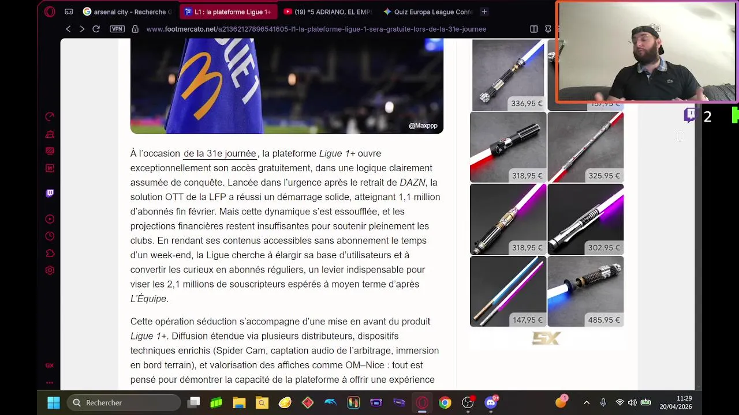Viewport: 739px width, 415px height.
Task: Open History clock icon in sidebar
Action: (x=50, y=236)
